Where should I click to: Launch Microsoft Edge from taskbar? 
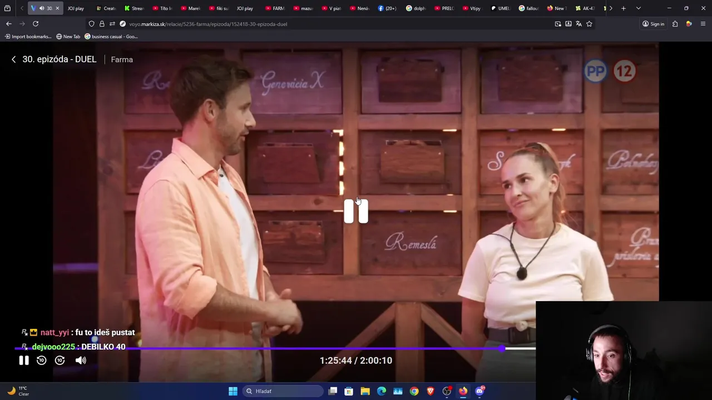tap(382, 391)
